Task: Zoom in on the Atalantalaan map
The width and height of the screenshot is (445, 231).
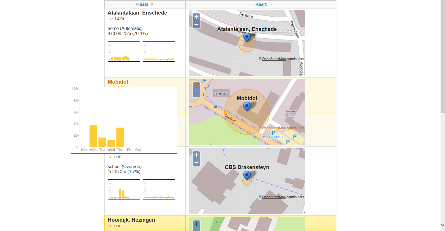Action: (196, 17)
